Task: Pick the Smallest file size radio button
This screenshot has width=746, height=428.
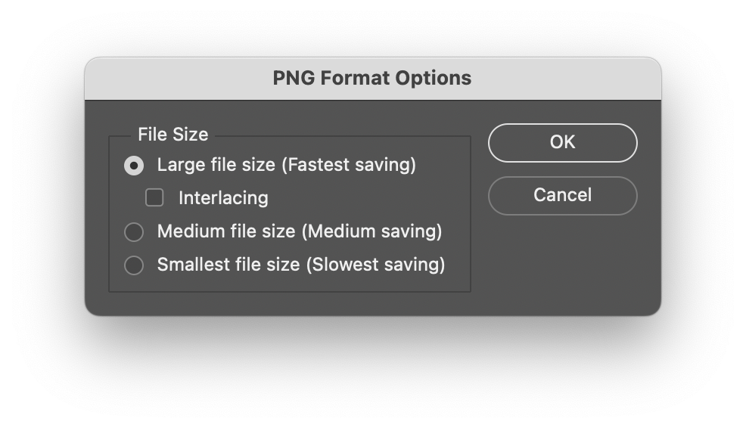Action: [x=134, y=265]
